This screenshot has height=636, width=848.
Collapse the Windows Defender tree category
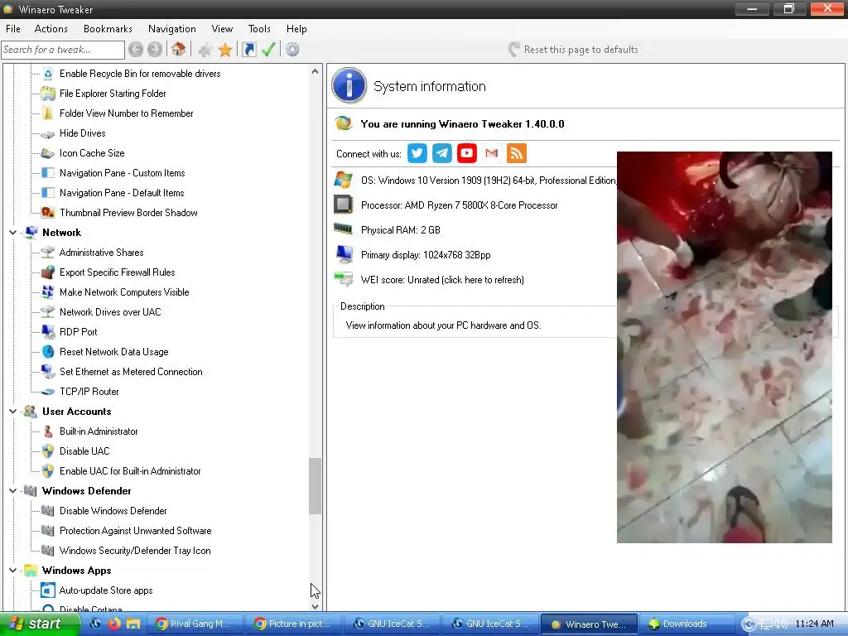pyautogui.click(x=12, y=491)
